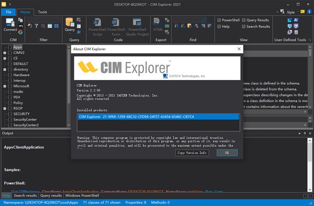The height and width of the screenshot is (206, 314).
Task: Click the Namespace path in status bar
Action: (x=41, y=202)
